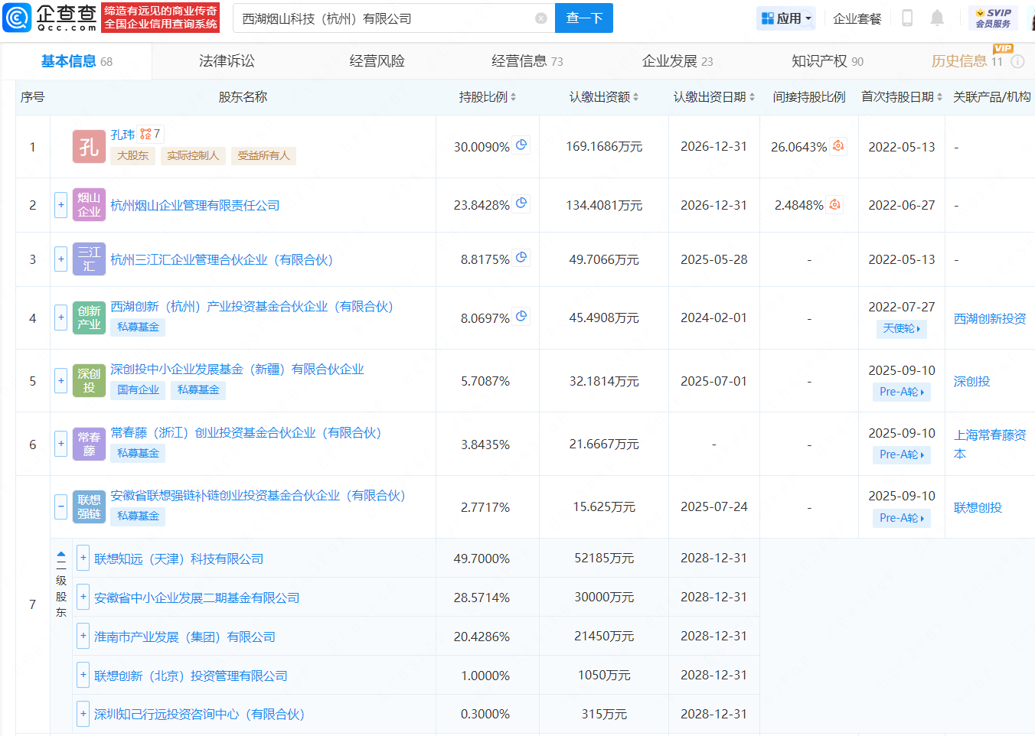The height and width of the screenshot is (736, 1035).
Task: Click pie chart icon beside 30.0090% shareholding
Action: 521,145
